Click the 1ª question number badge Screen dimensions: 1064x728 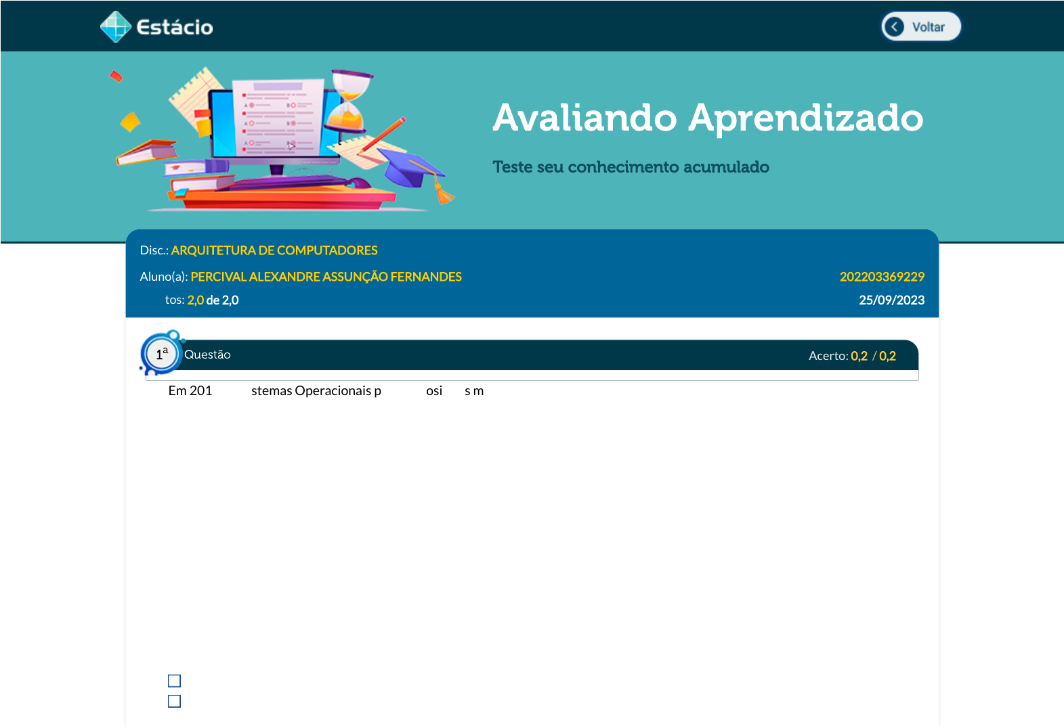(x=161, y=354)
